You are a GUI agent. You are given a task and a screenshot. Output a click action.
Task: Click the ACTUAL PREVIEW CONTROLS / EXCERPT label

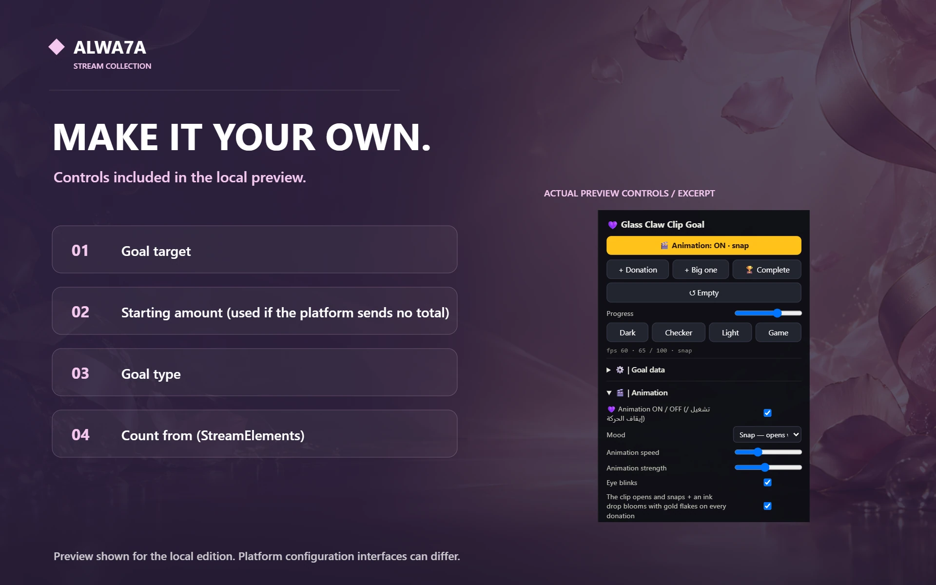click(629, 194)
